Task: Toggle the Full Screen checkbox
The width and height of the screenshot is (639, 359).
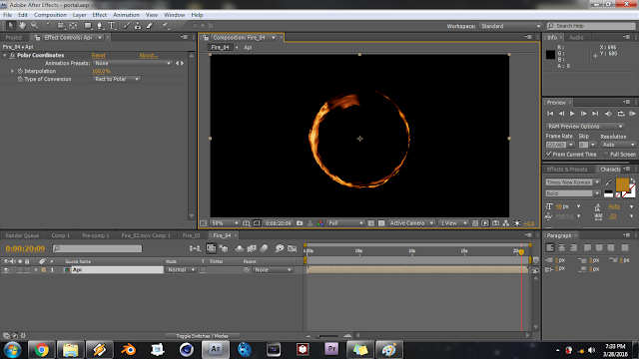Action: click(606, 155)
